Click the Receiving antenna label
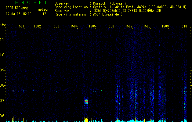The width and height of the screenshot is (192, 122). pos(70,14)
